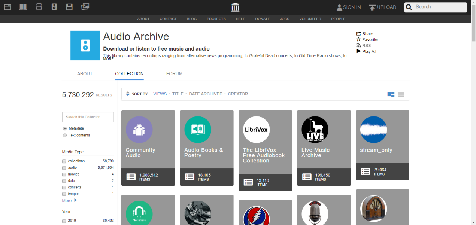Open the Software floppy disk icon
Screen dimensions: 476x225
pos(69,7)
